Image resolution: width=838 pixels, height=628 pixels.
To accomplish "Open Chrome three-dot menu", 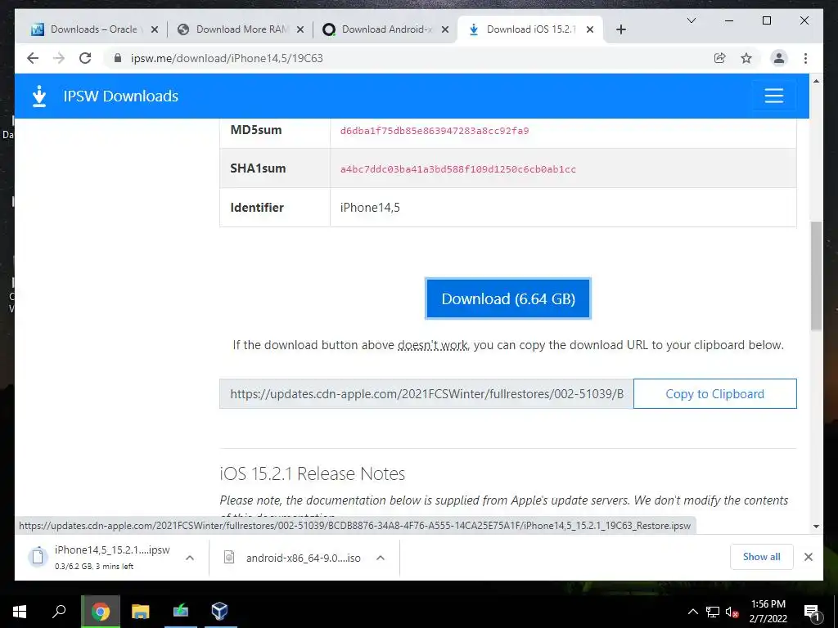I will [805, 58].
